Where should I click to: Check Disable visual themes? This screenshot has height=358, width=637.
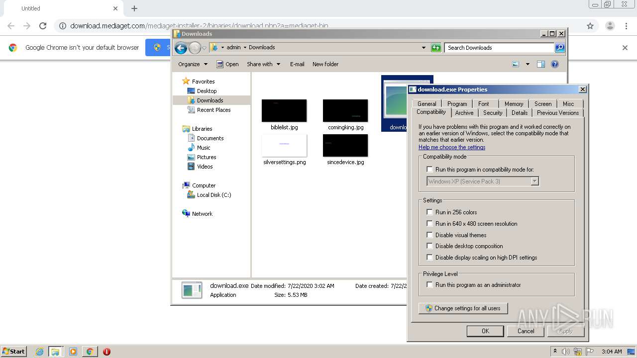(x=430, y=235)
